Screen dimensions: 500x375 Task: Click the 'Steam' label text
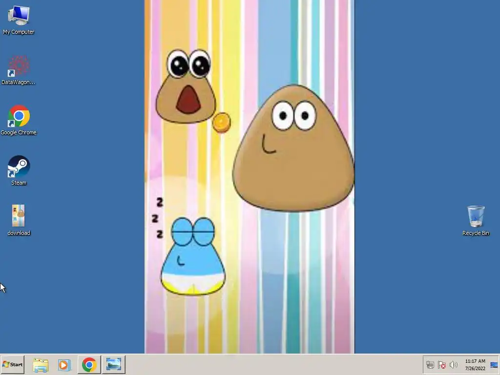tap(19, 183)
